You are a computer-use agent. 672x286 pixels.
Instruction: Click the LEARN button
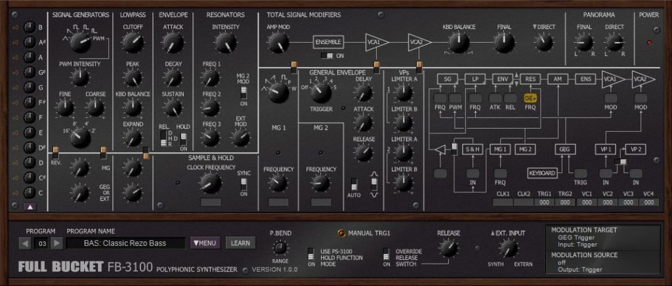coord(240,243)
